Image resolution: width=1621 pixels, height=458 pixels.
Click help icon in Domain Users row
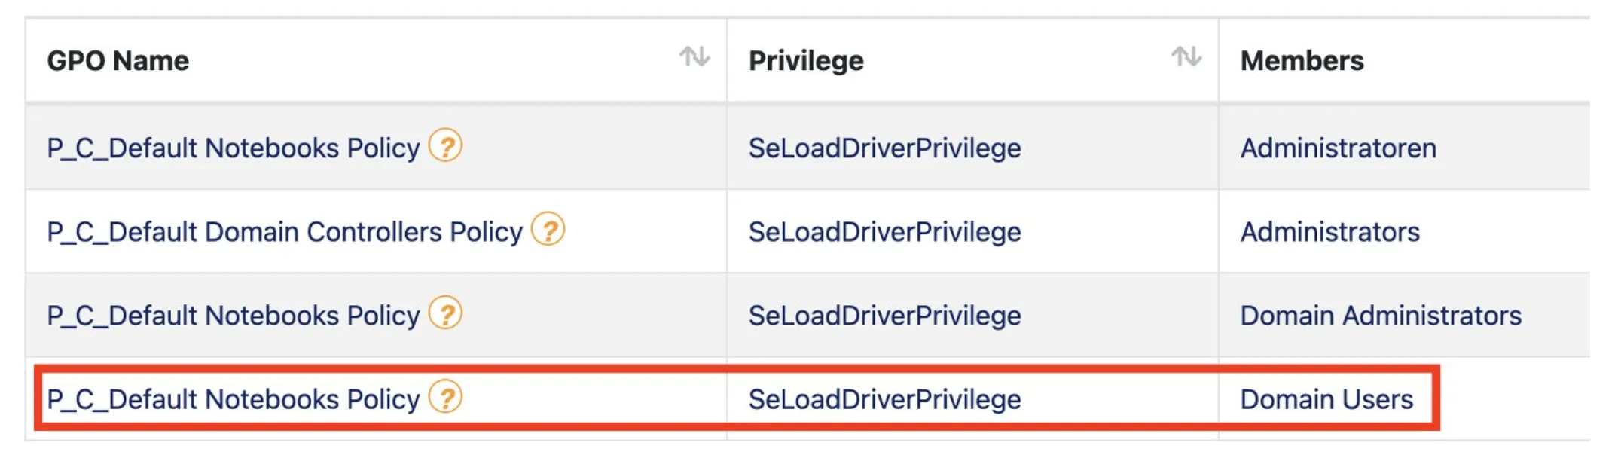[445, 397]
